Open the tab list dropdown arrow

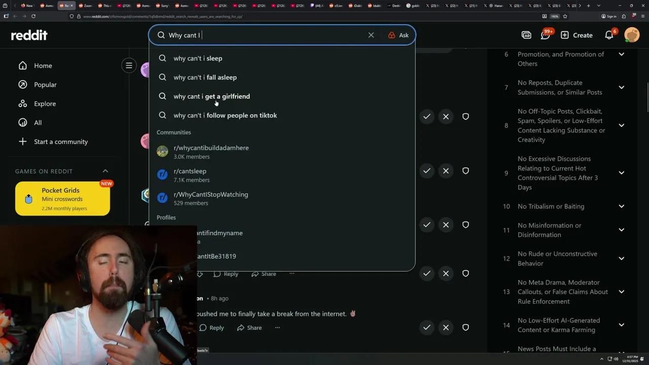[599, 6]
